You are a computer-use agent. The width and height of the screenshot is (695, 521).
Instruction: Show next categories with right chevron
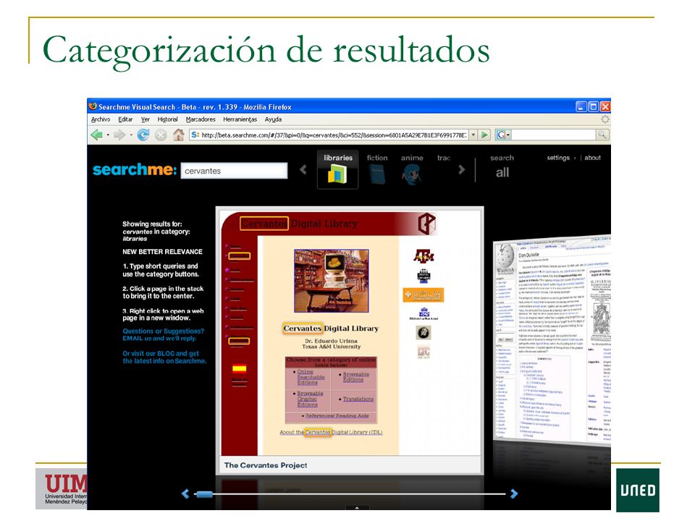click(461, 169)
